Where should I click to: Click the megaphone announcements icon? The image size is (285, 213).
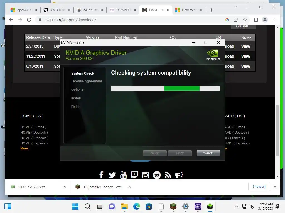(179, 175)
